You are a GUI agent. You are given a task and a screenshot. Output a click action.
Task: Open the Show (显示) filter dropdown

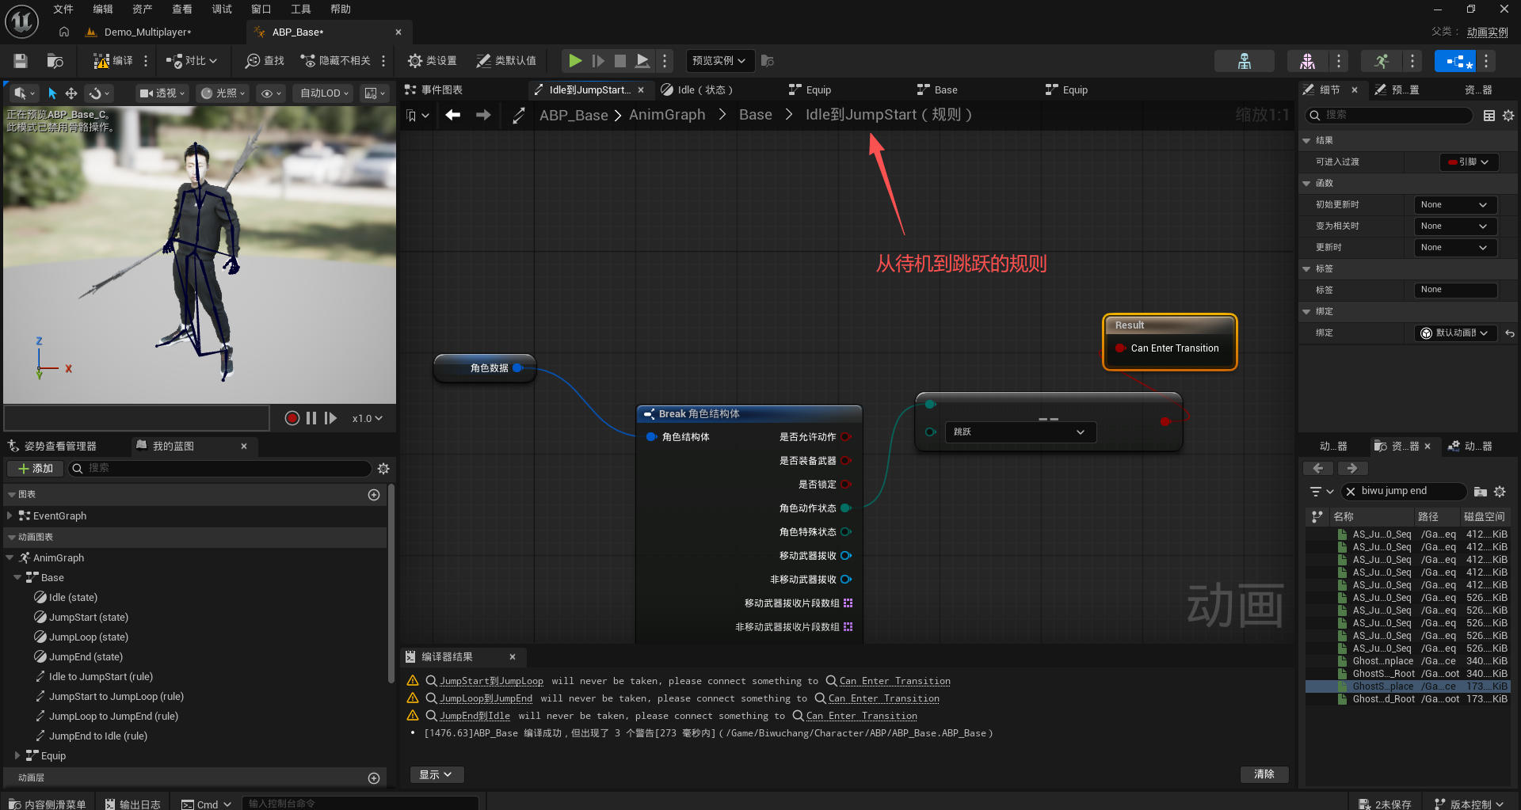click(436, 774)
